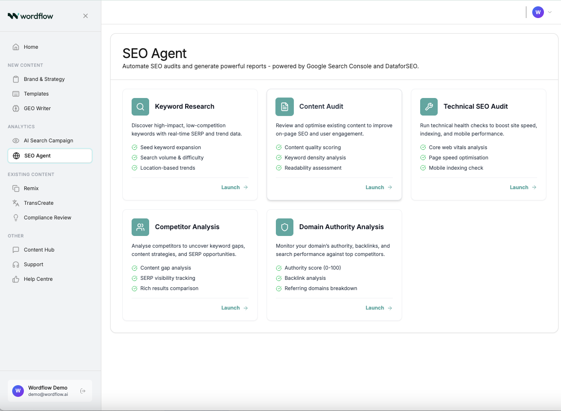Open Remix from Existing Content
561x411 pixels.
(50, 188)
